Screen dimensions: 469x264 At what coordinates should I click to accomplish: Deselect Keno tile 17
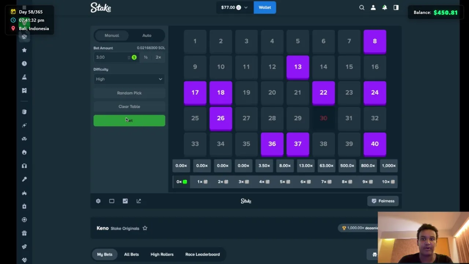[195, 93]
